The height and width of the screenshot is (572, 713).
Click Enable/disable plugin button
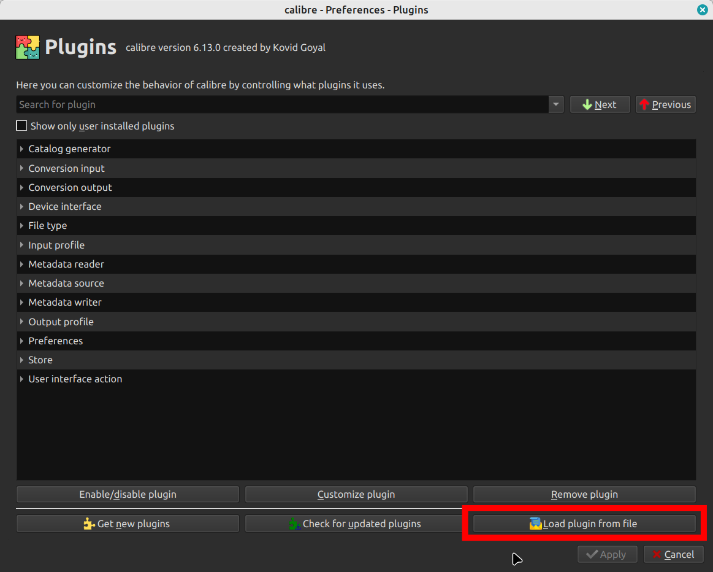(x=128, y=494)
